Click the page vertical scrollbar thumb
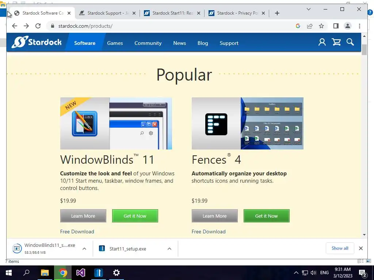 pyautogui.click(x=364, y=50)
